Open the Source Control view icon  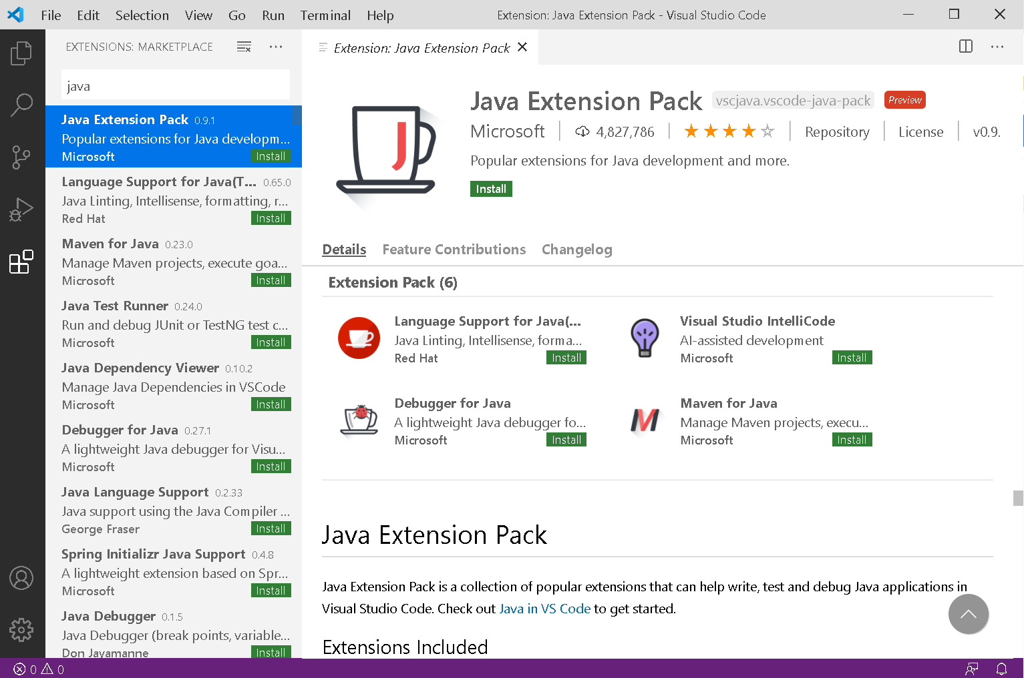pos(21,157)
